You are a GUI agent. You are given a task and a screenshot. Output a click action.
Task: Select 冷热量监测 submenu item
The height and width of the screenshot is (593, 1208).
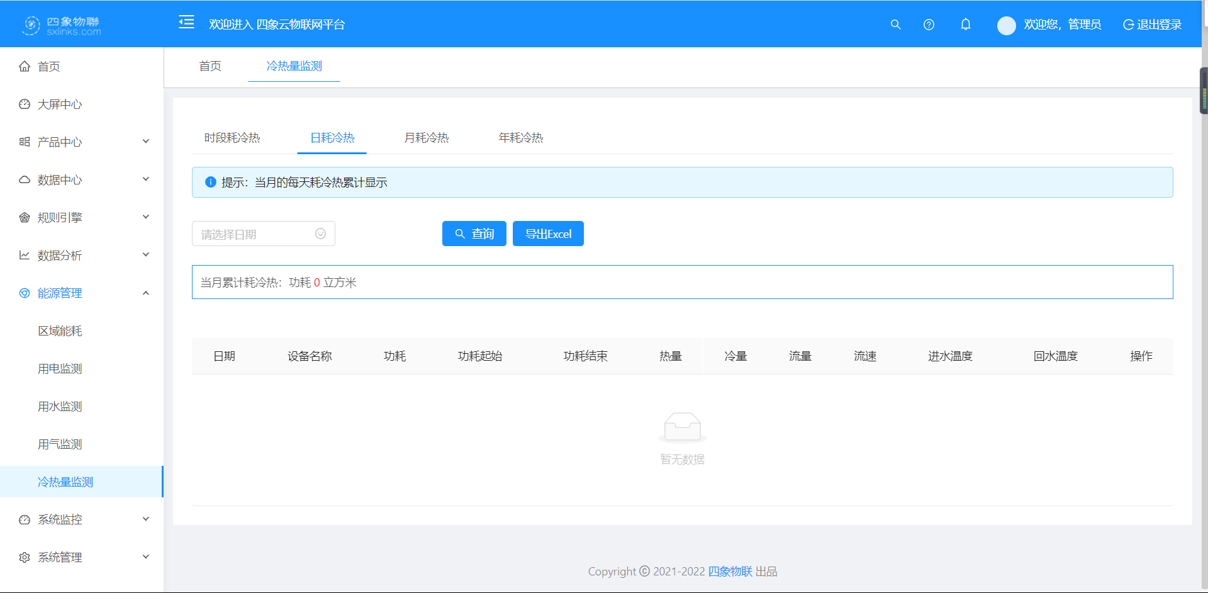(x=64, y=482)
